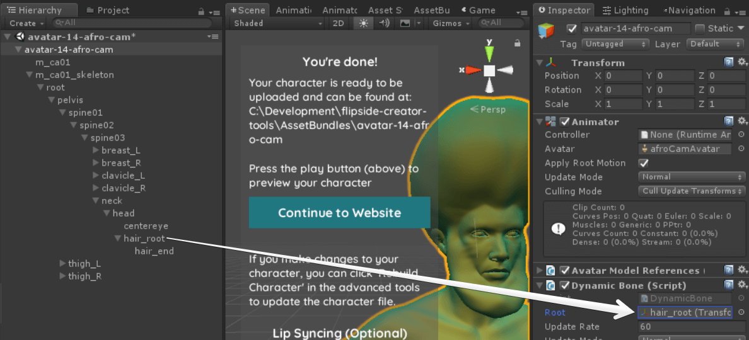Open the Create dropdown in Hierarchy
The width and height of the screenshot is (749, 340).
pyautogui.click(x=26, y=23)
